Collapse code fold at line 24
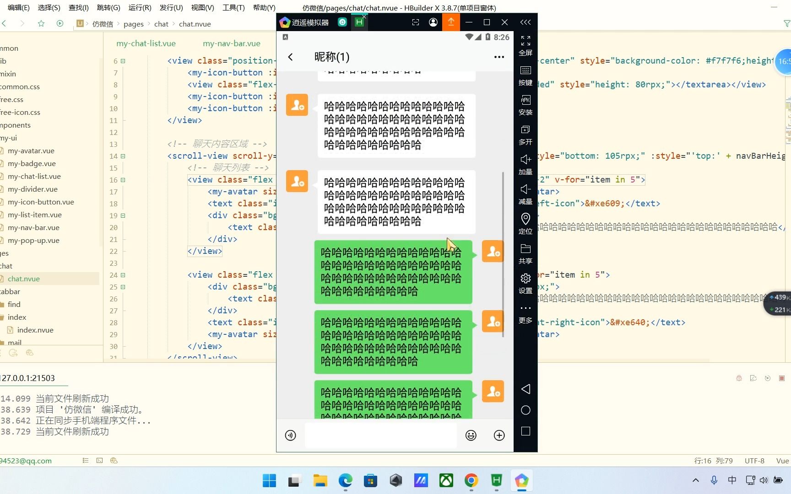The width and height of the screenshot is (791, 494). pyautogui.click(x=123, y=275)
